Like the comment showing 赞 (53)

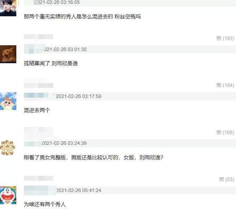coord(226,179)
